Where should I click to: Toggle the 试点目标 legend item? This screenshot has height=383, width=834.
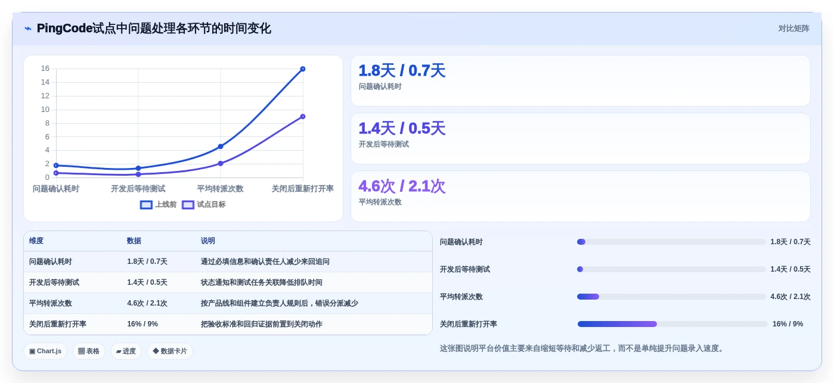tap(204, 204)
